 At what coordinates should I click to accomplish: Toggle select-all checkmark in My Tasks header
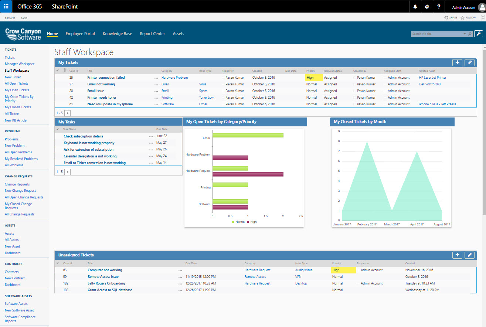pos(57,129)
